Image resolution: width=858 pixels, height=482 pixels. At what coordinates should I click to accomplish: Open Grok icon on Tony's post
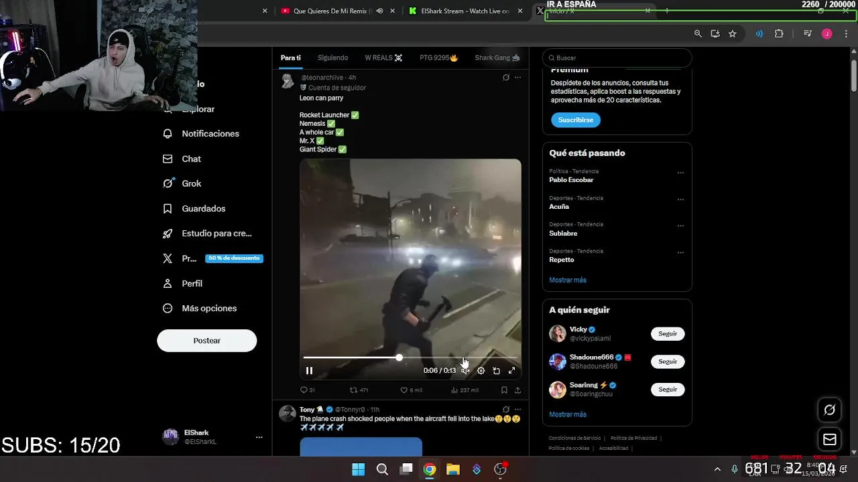click(x=506, y=409)
